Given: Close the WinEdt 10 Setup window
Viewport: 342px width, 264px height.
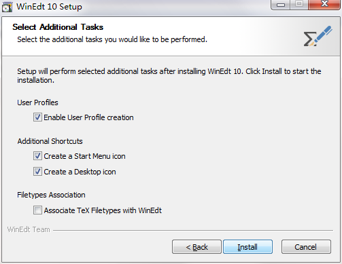Looking at the screenshot, I should pyautogui.click(x=324, y=5).
